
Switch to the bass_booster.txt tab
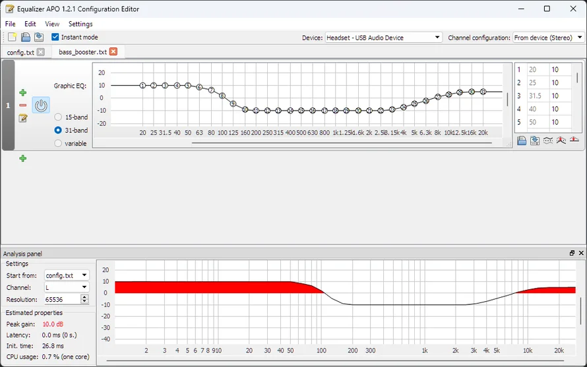(x=82, y=52)
